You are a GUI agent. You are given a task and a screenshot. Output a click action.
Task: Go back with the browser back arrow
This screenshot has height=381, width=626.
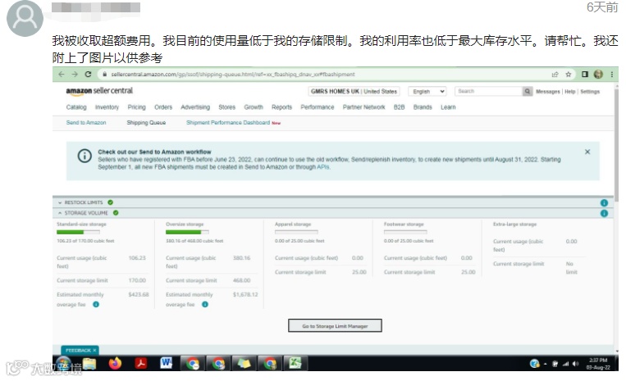click(x=61, y=74)
